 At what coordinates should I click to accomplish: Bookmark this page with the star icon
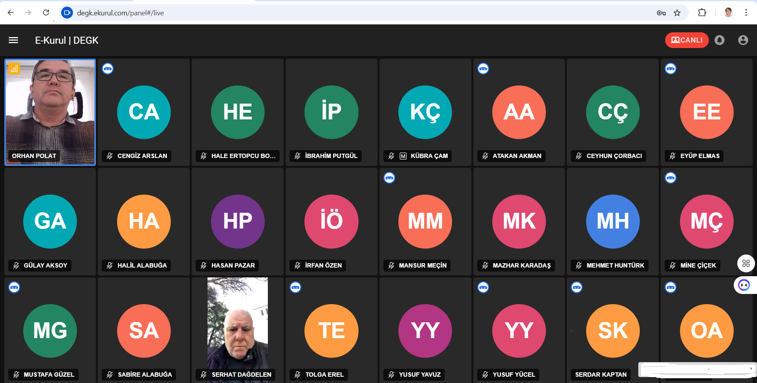(x=677, y=13)
